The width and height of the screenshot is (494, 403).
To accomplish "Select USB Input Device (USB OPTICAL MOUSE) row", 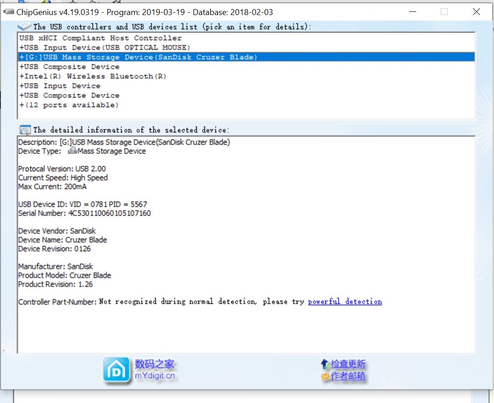I will (x=246, y=47).
